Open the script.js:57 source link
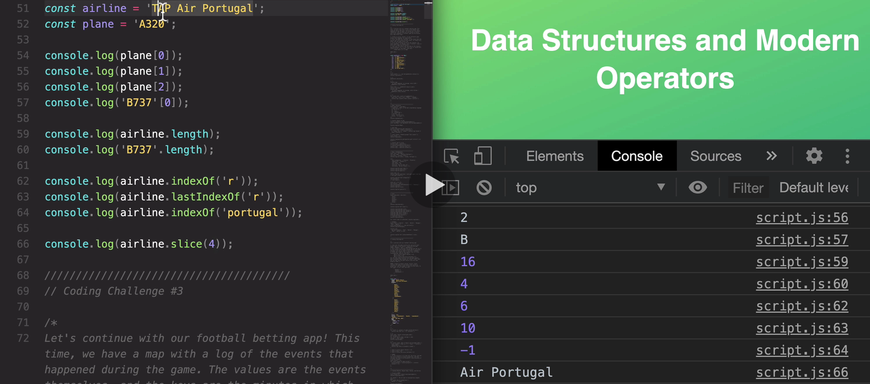 click(802, 240)
